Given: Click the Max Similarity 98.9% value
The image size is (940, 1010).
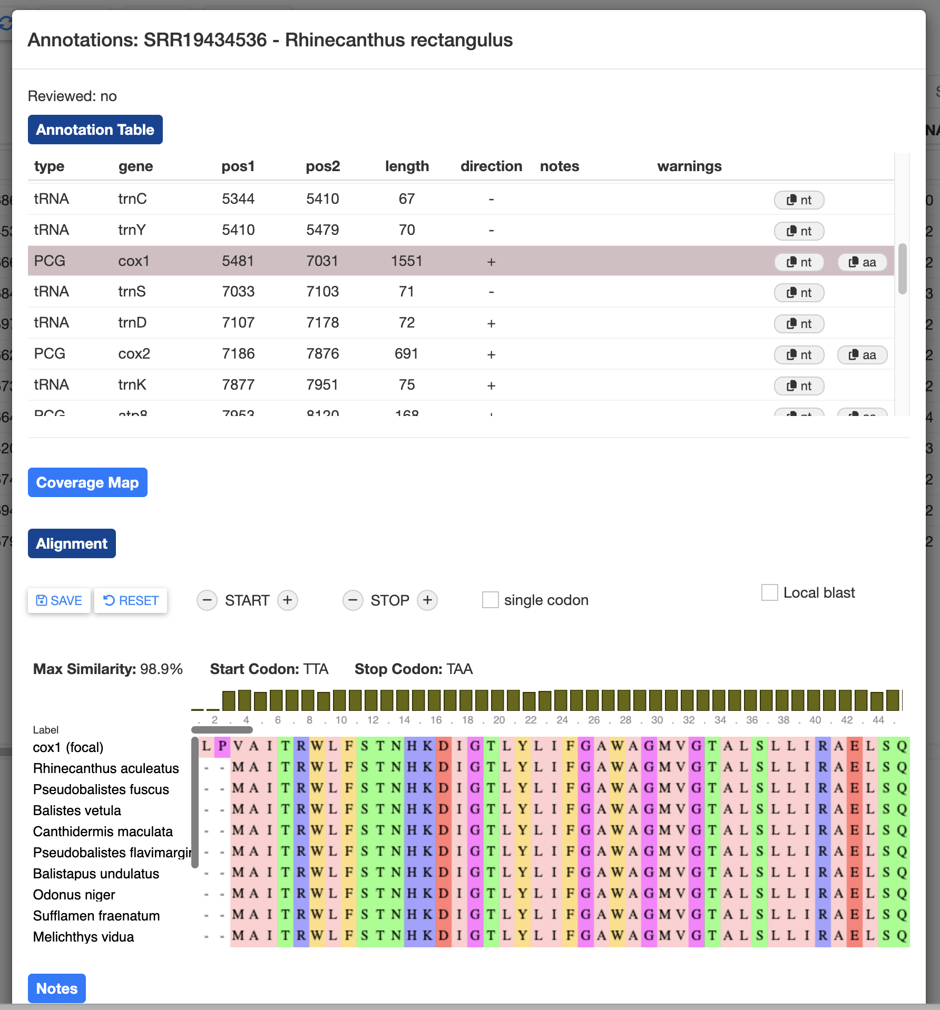Looking at the screenshot, I should pos(161,669).
